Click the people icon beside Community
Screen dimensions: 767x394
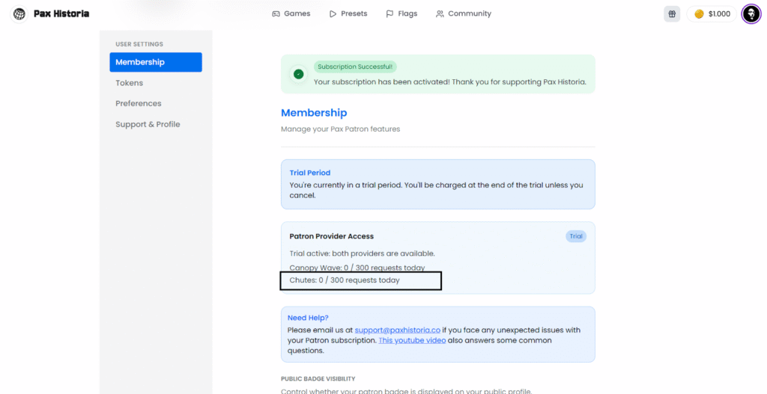pyautogui.click(x=440, y=13)
